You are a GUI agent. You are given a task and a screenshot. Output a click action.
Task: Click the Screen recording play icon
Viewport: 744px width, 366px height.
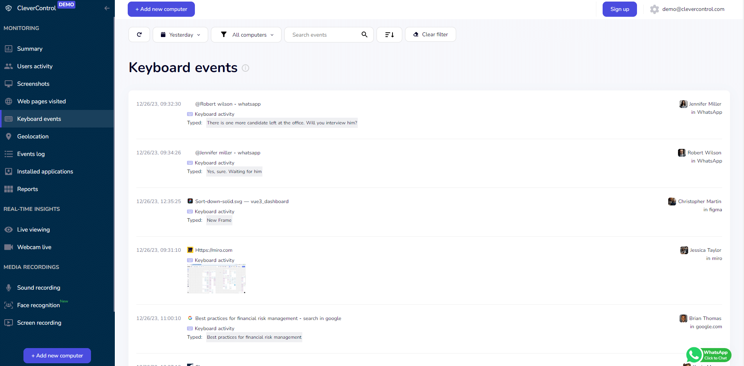[x=9, y=323]
